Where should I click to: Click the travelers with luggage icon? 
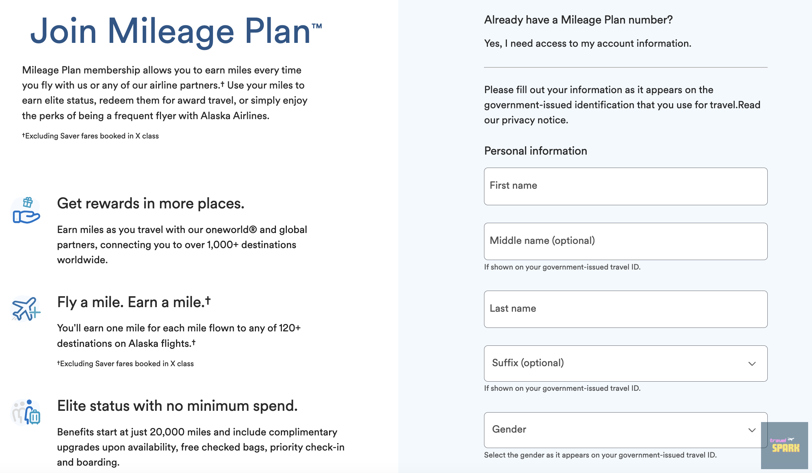coord(26,412)
